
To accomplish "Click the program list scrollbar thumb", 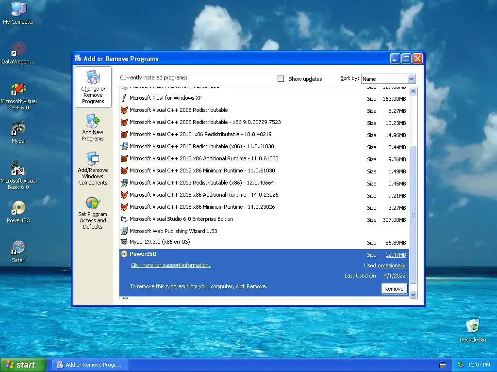I will [x=414, y=215].
